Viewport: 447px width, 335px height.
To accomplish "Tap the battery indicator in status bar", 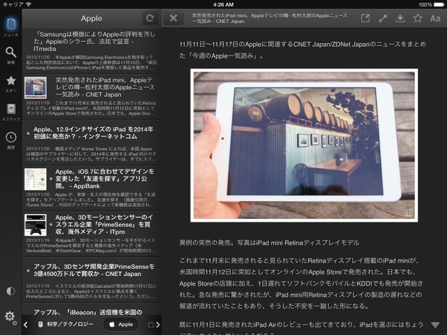I will tap(439, 5).
